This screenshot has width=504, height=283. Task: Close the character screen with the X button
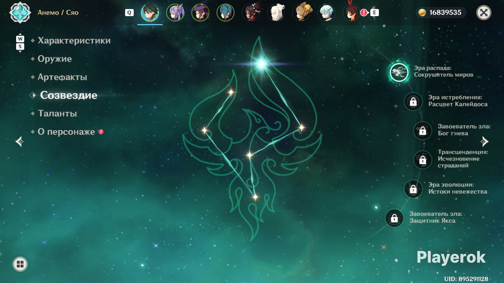[x=484, y=13]
